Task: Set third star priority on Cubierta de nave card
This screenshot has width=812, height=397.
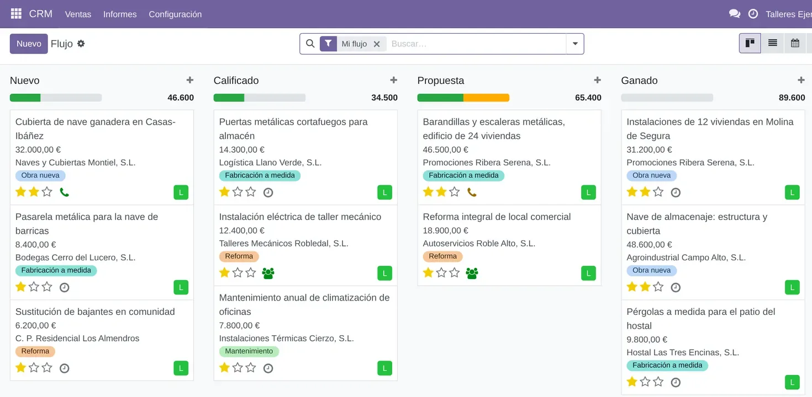Action: tap(47, 192)
